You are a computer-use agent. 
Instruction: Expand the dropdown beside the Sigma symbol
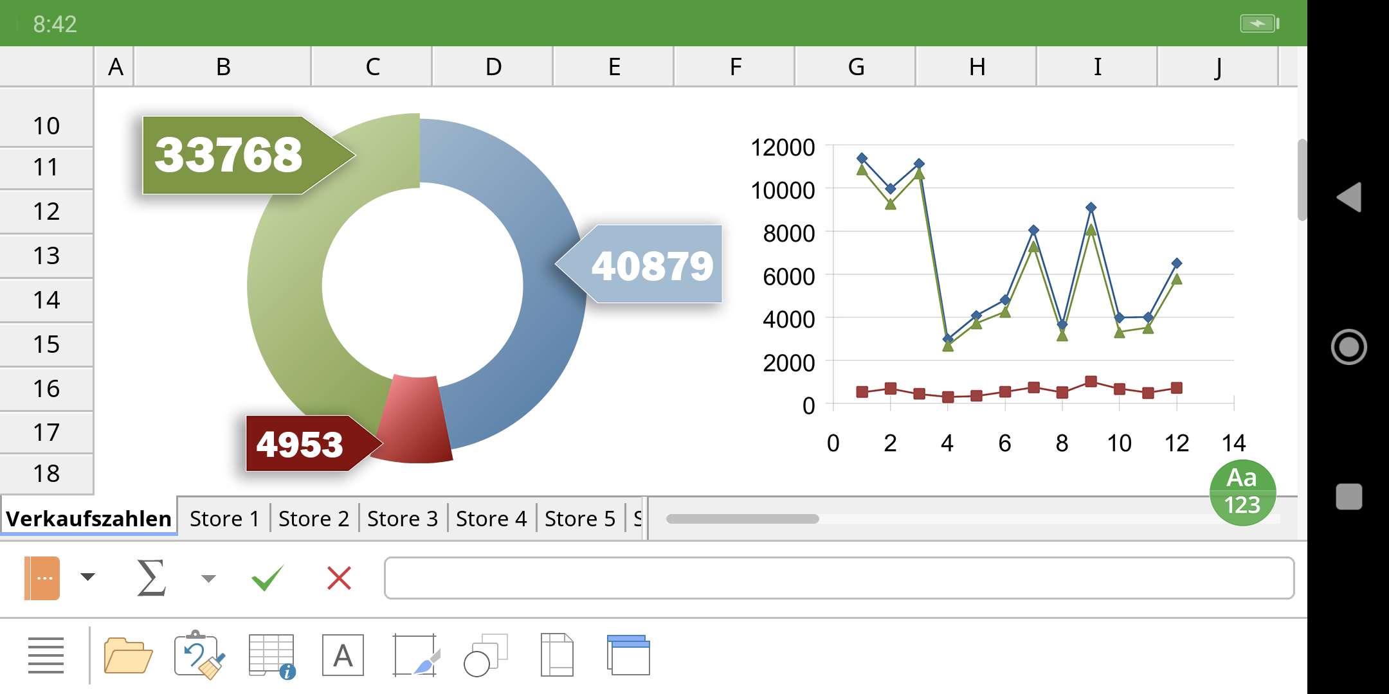coord(208,578)
